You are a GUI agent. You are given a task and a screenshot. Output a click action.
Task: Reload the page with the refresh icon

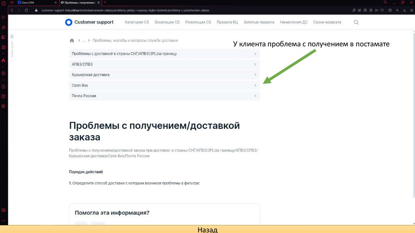(26, 10)
